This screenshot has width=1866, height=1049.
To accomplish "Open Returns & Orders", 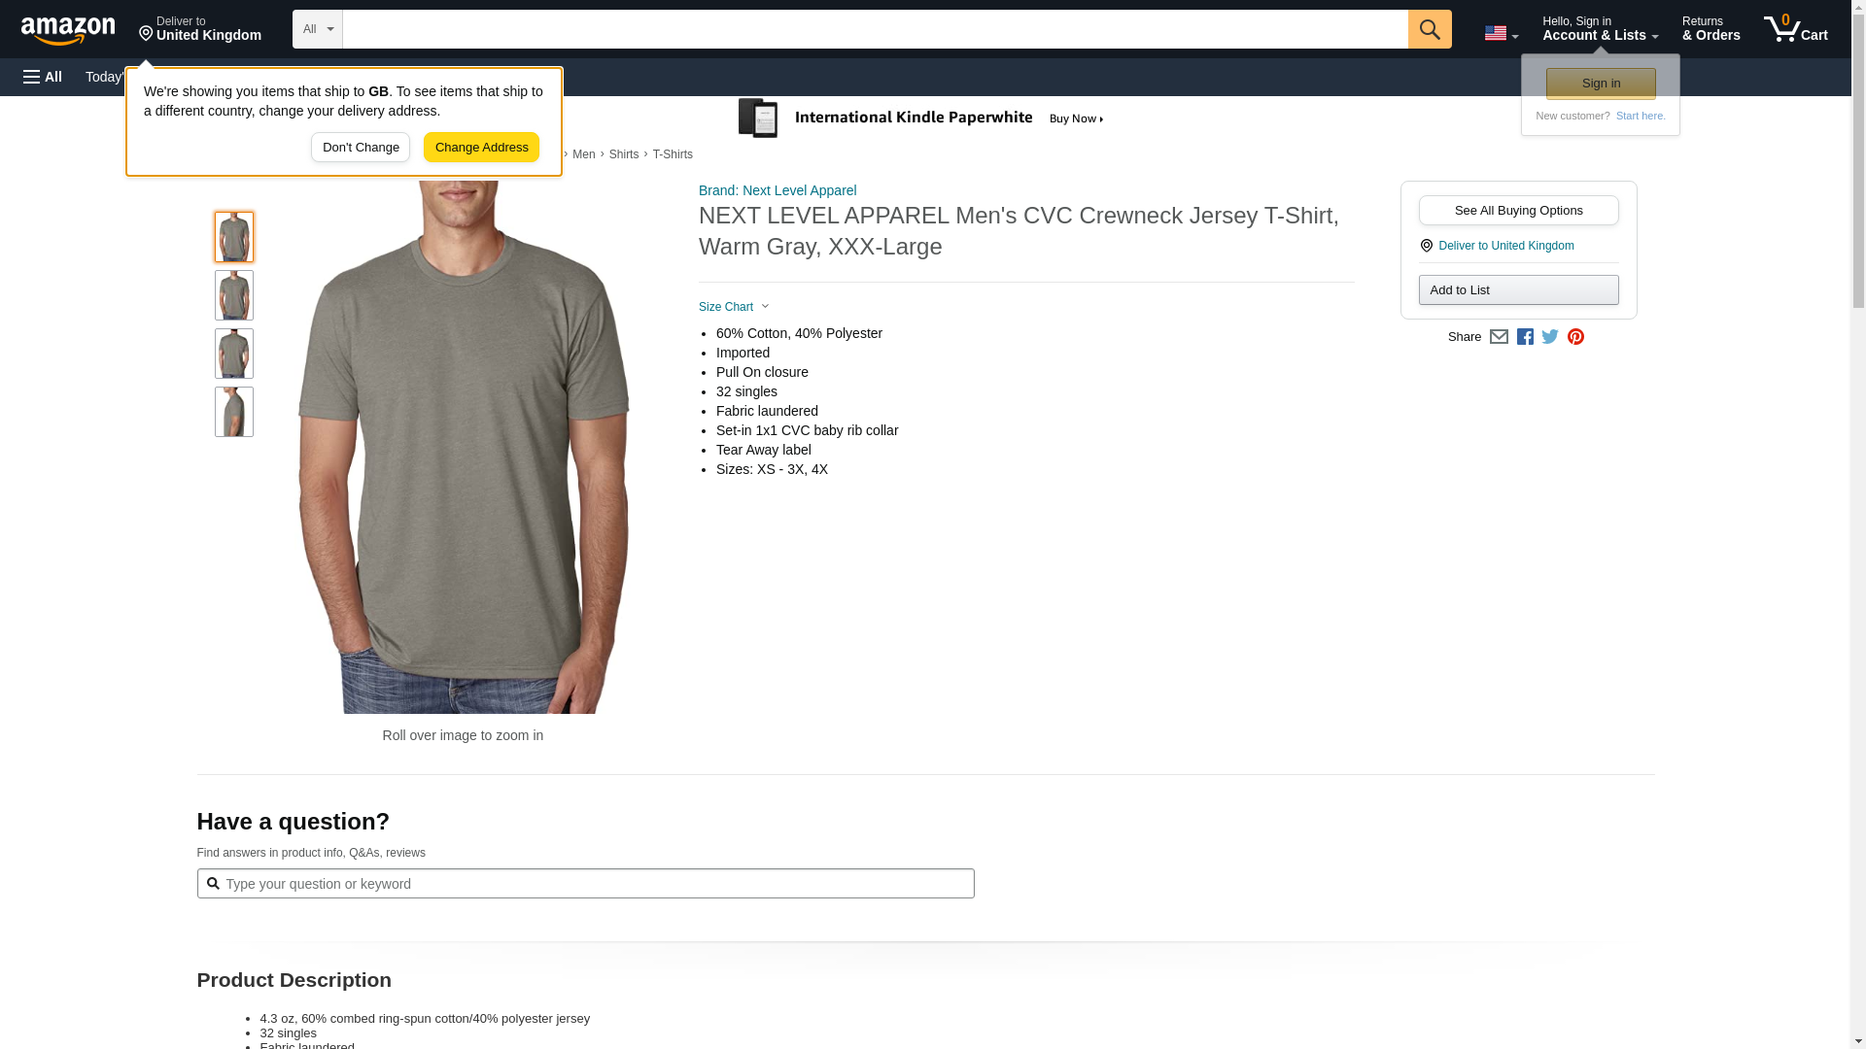I will pos(1710,29).
